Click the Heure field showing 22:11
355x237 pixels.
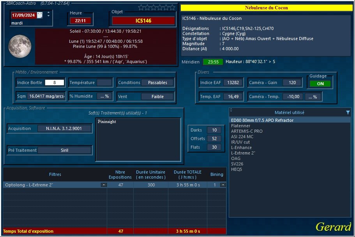(80, 21)
